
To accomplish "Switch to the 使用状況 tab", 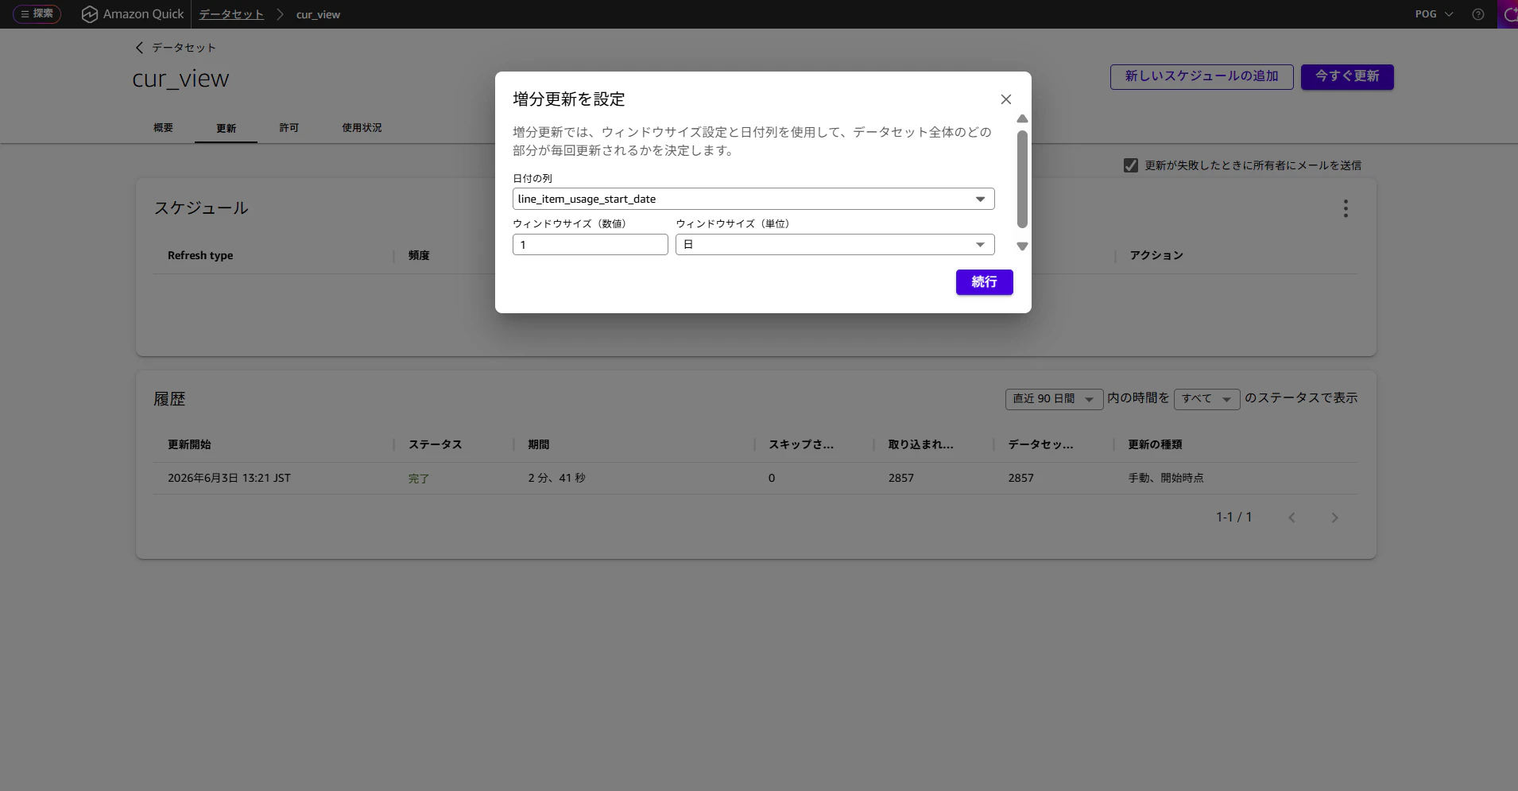I will pyautogui.click(x=362, y=127).
